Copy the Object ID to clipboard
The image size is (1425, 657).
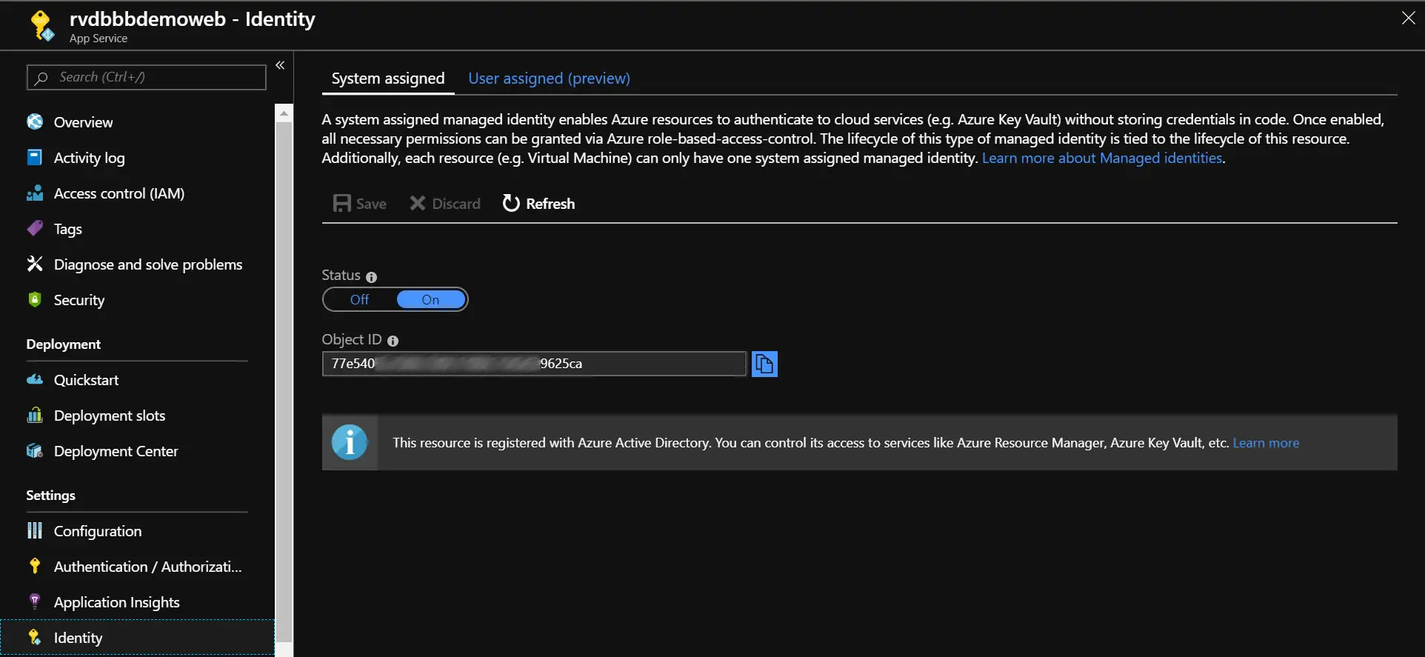click(764, 364)
